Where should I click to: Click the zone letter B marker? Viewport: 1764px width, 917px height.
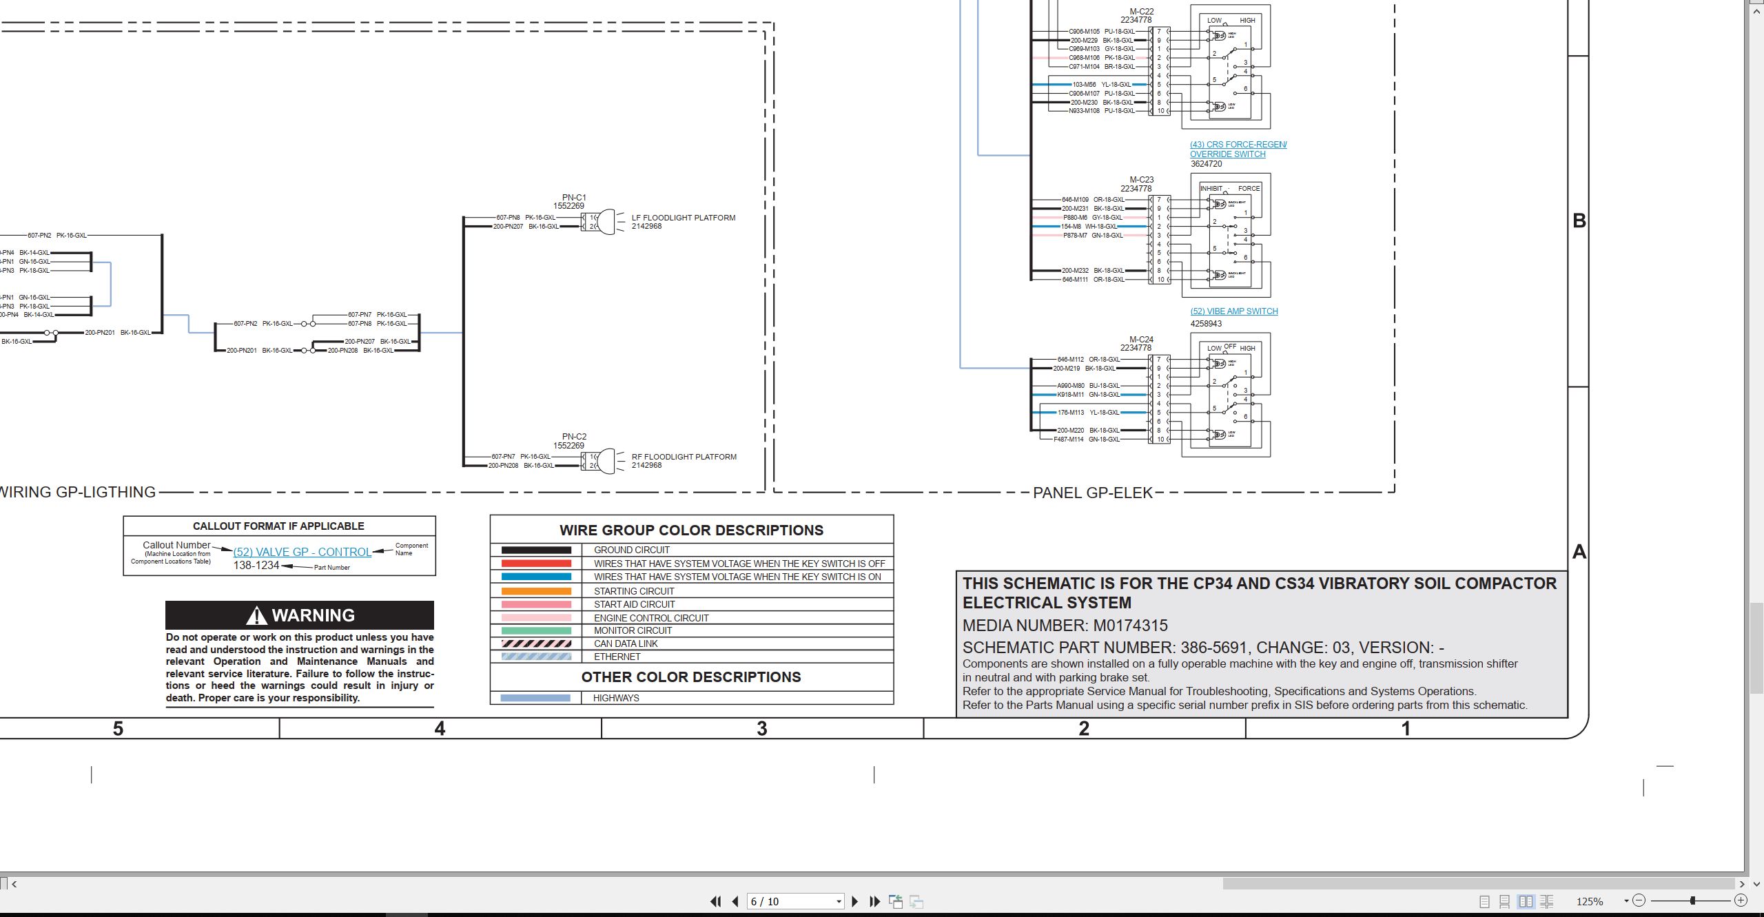coord(1579,221)
